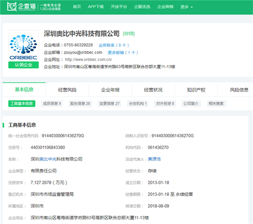Switch to the 经营风险 tab
The width and height of the screenshot is (253, 224).
click(x=67, y=90)
